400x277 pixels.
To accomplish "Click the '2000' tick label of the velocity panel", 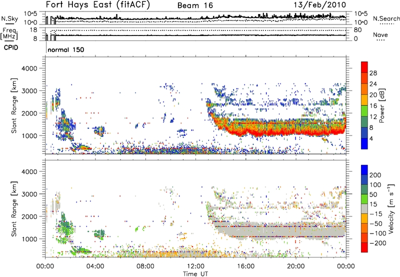I will pyautogui.click(x=29, y=216).
